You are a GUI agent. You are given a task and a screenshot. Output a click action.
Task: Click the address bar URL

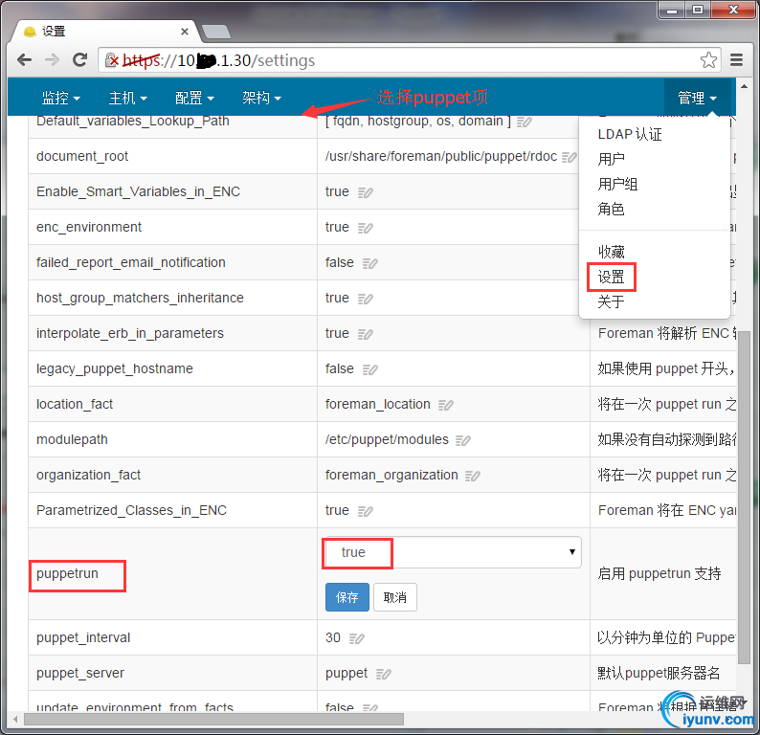tap(218, 60)
